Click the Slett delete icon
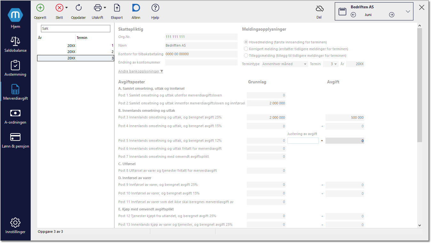This screenshot has width=431, height=243. click(x=59, y=8)
